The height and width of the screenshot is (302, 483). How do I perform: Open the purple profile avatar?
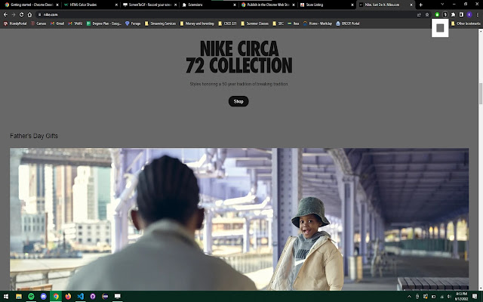tap(469, 14)
